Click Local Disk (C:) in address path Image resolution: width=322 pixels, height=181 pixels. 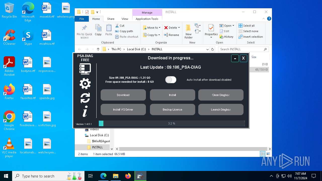click(136, 49)
